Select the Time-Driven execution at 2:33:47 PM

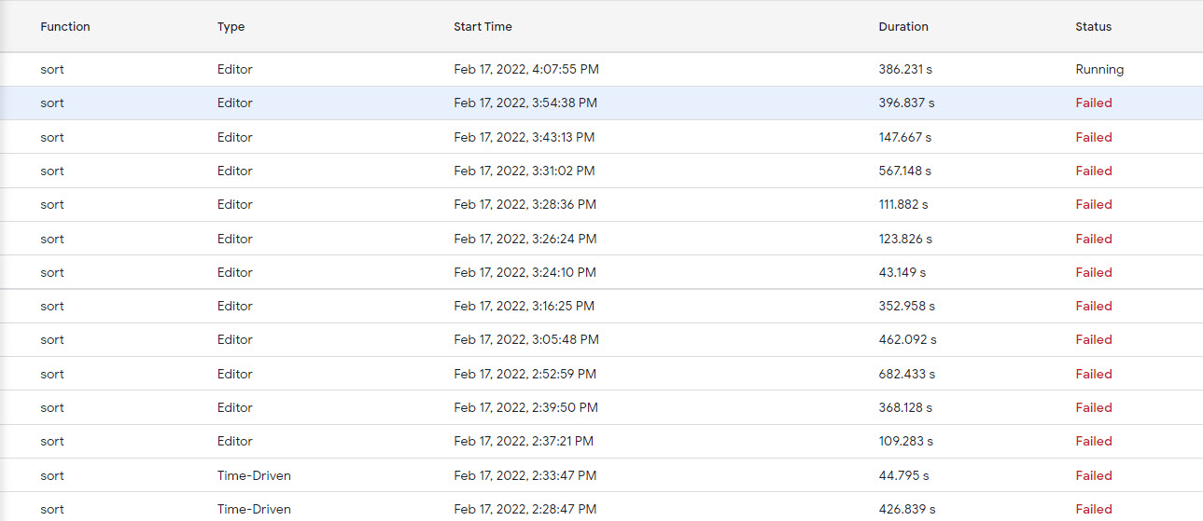pos(601,475)
